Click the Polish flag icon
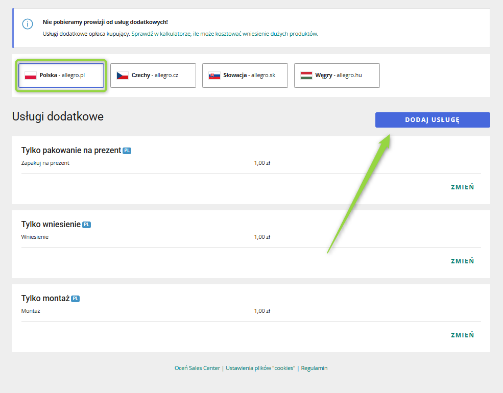Viewport: 503px width, 393px height. point(31,76)
